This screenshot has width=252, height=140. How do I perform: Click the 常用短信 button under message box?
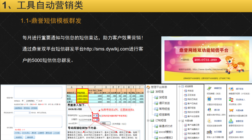coord(26,108)
